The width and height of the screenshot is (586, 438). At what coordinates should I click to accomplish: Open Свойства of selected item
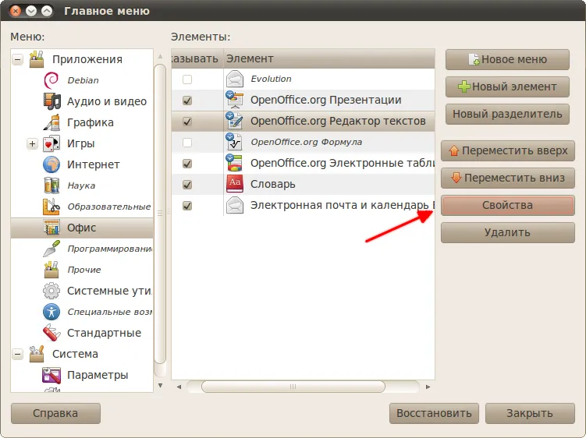507,206
